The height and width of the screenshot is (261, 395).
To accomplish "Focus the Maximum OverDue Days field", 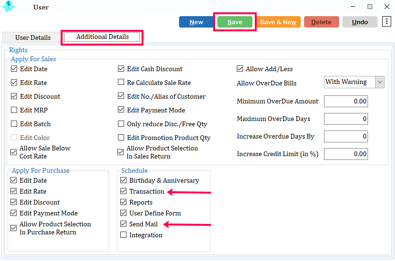I will click(346, 119).
